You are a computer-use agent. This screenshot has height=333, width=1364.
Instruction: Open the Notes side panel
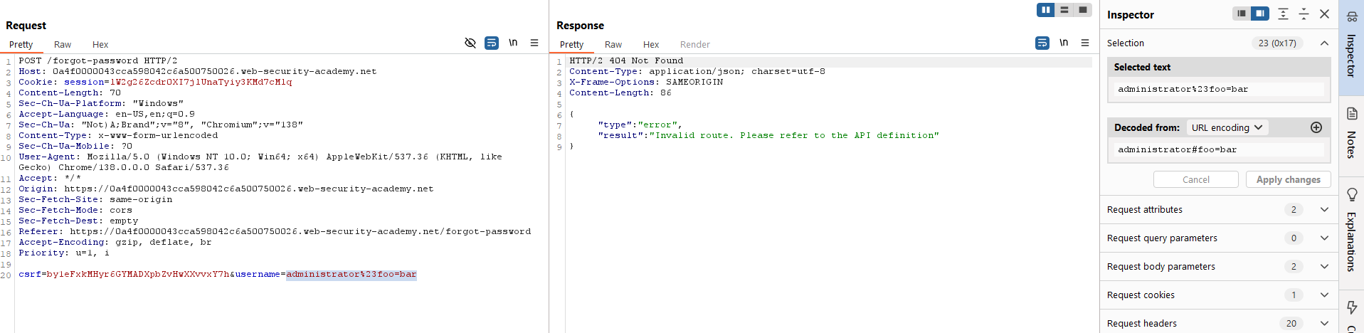tap(1352, 132)
